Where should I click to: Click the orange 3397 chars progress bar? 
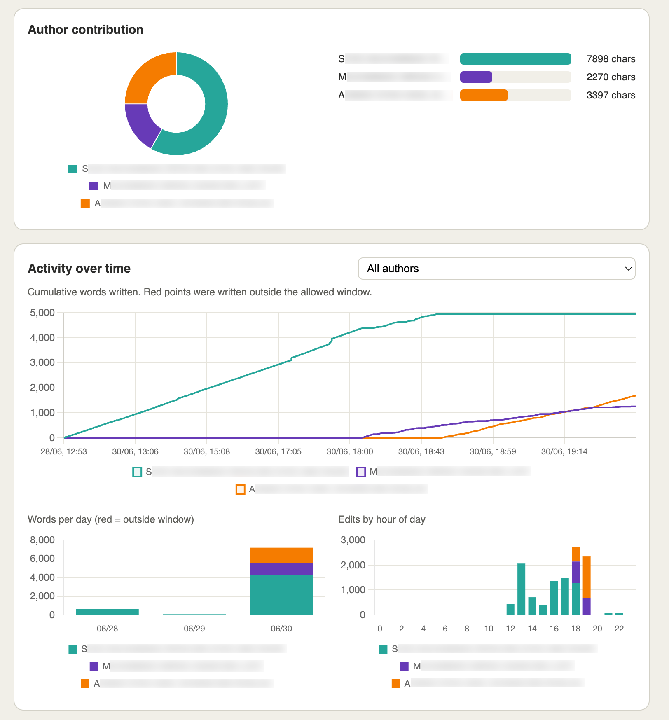click(x=484, y=95)
